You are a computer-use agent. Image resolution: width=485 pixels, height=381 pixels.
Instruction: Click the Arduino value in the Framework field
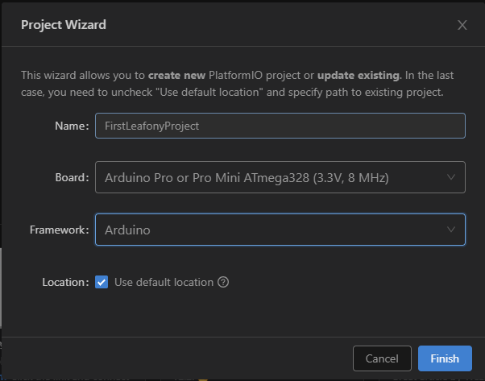(x=127, y=230)
